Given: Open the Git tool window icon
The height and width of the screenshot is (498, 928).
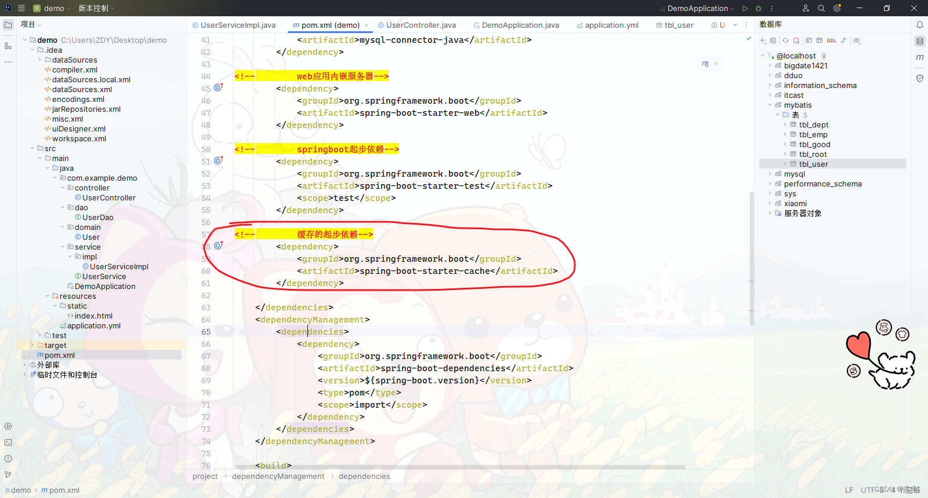Looking at the screenshot, I should pos(8,475).
